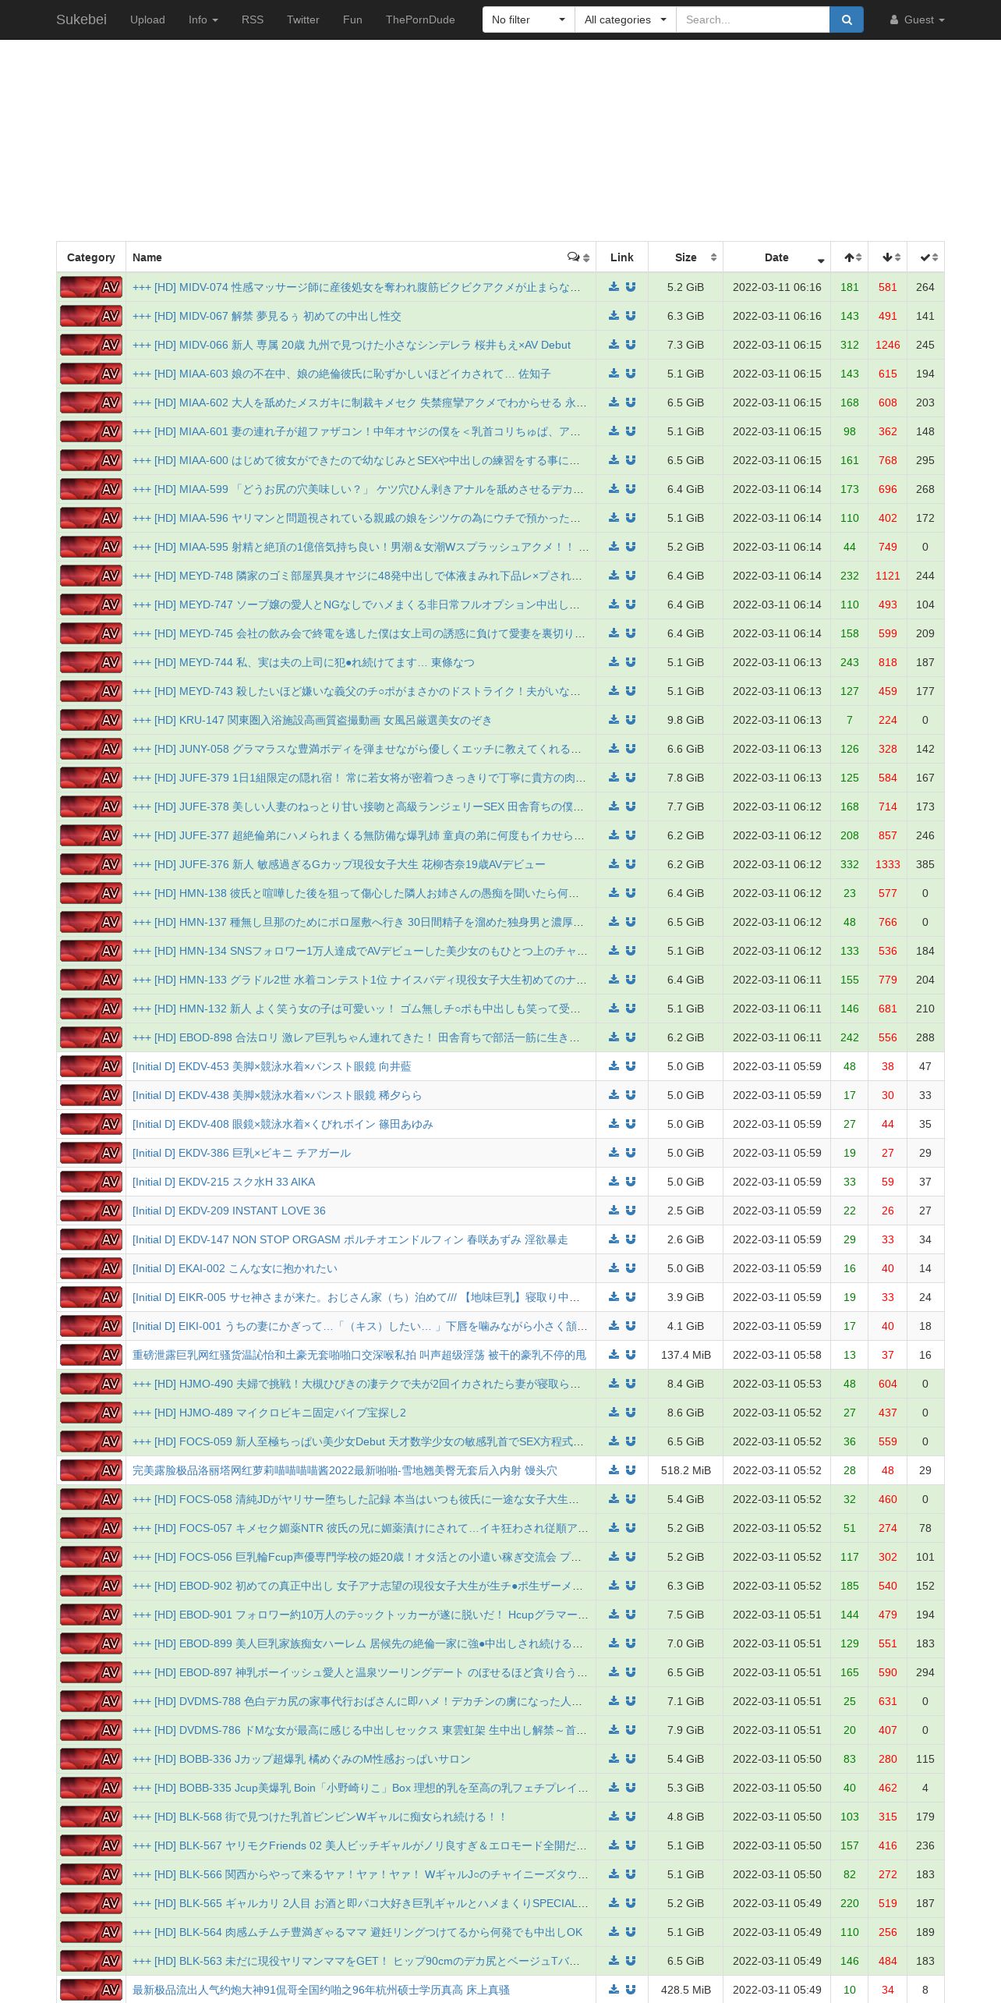Click date 2022-03-11 05:58
1001x2003 pixels.
point(776,1355)
